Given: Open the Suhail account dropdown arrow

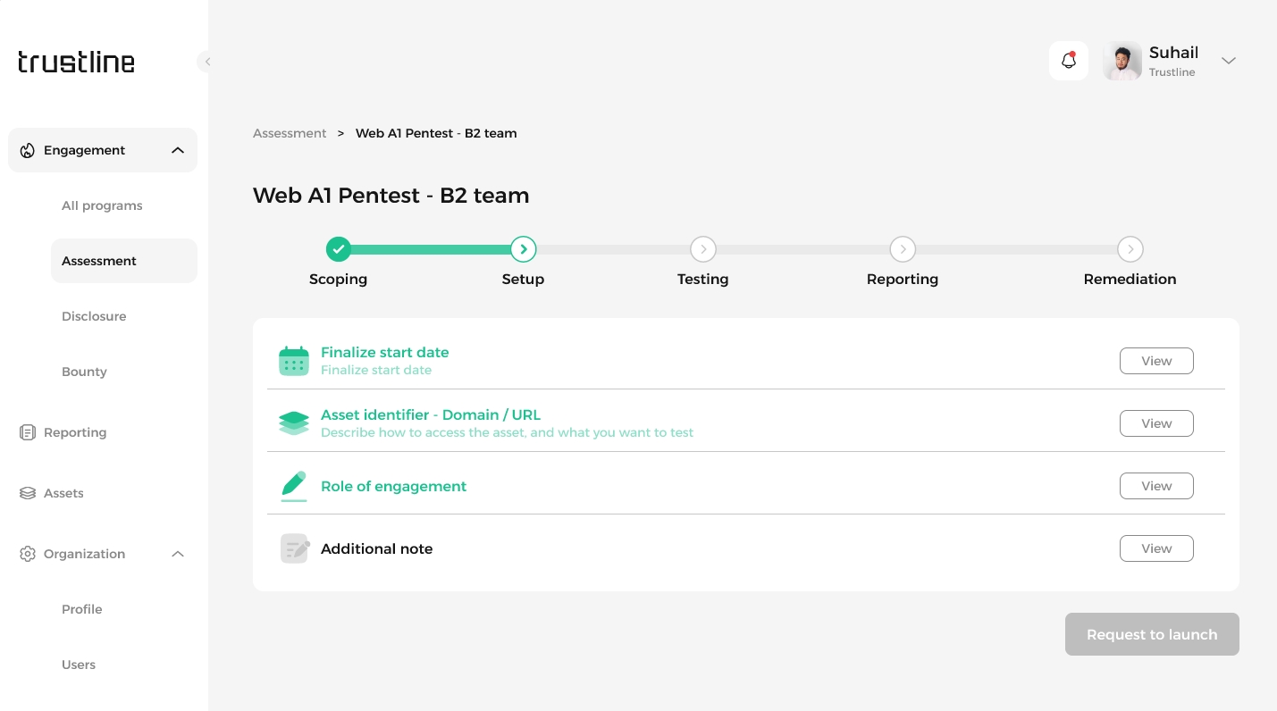Looking at the screenshot, I should [1229, 61].
